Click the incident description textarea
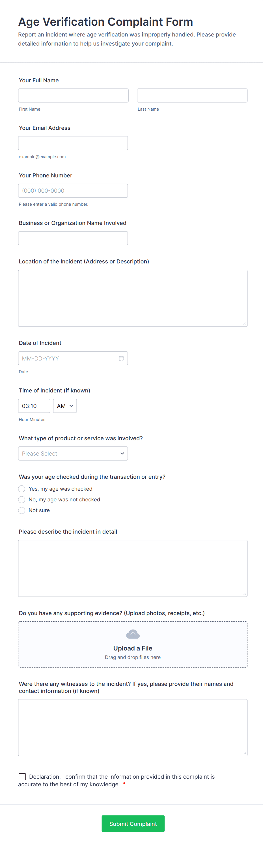The image size is (263, 846). [133, 568]
